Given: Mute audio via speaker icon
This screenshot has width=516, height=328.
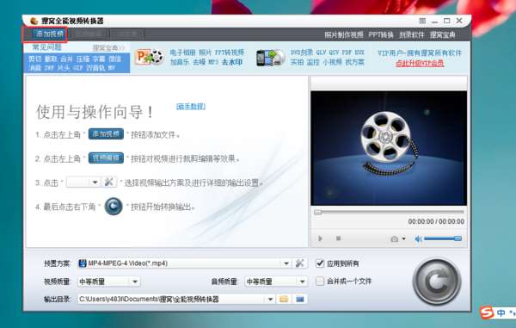Looking at the screenshot, I should [x=418, y=238].
